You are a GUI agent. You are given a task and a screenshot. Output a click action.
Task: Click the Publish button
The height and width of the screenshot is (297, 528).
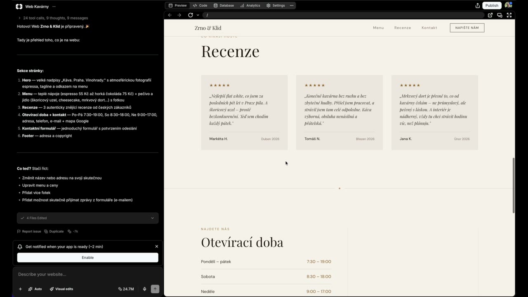click(x=492, y=5)
